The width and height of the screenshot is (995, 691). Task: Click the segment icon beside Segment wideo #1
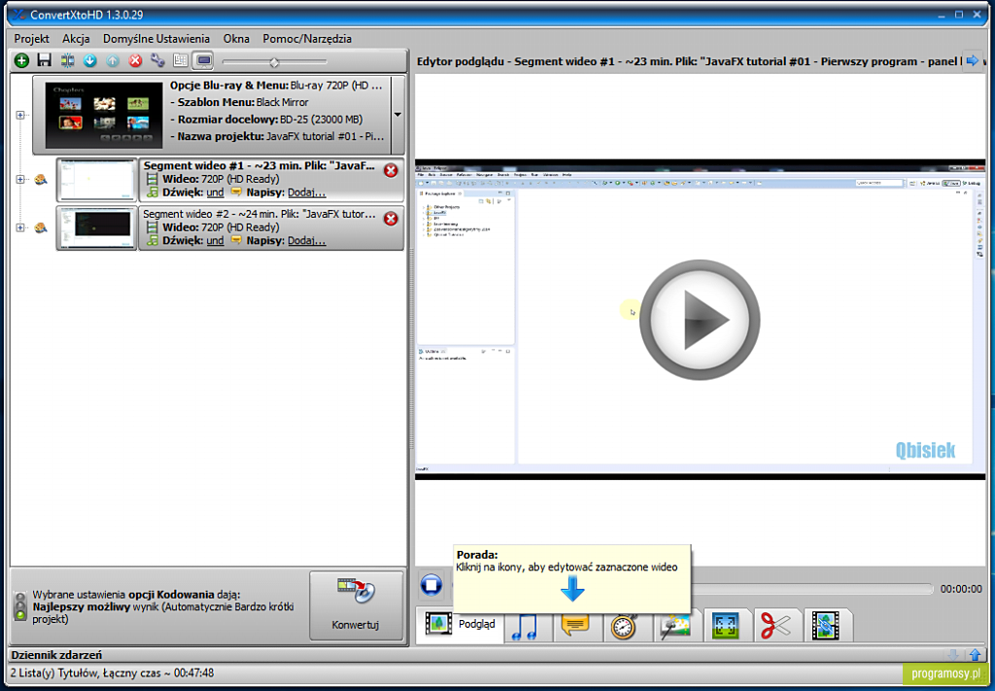point(41,180)
